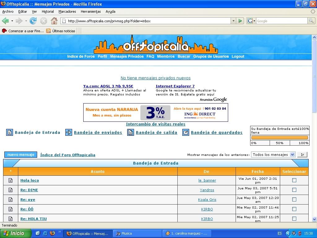Open the Herramientas menu
The image size is (317, 238).
click(91, 11)
